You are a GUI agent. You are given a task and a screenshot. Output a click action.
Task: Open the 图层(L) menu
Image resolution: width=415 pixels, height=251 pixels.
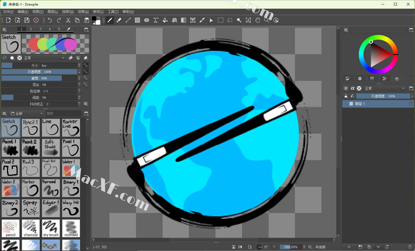[53, 12]
